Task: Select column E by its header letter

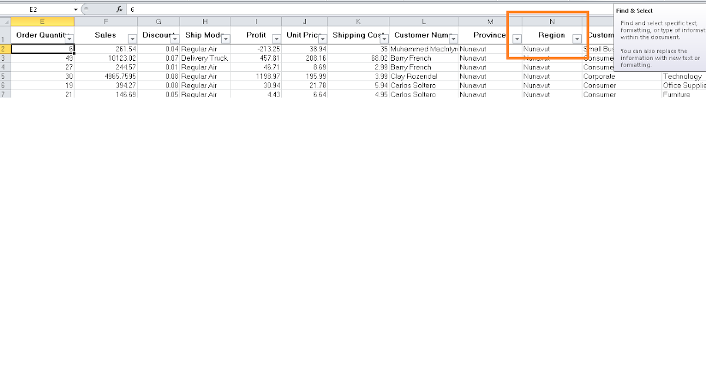Action: coord(42,22)
